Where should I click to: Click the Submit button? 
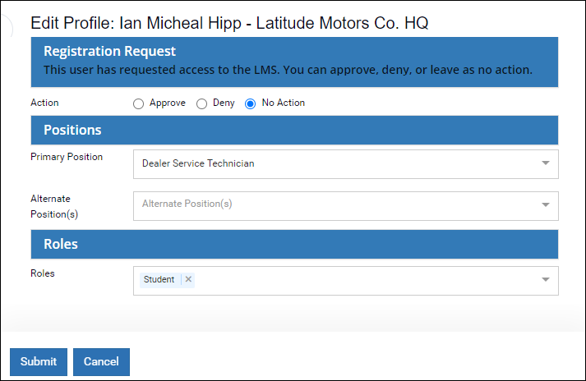(39, 361)
